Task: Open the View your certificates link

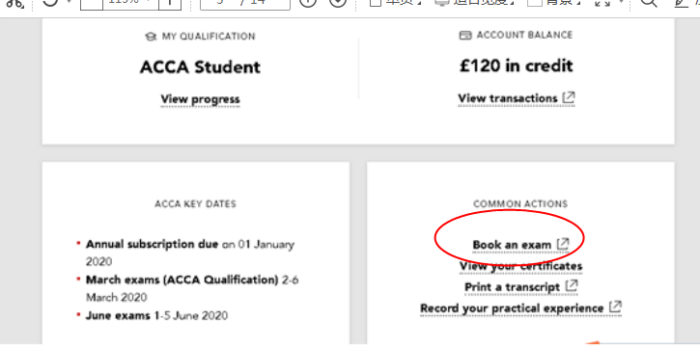Action: [x=521, y=266]
